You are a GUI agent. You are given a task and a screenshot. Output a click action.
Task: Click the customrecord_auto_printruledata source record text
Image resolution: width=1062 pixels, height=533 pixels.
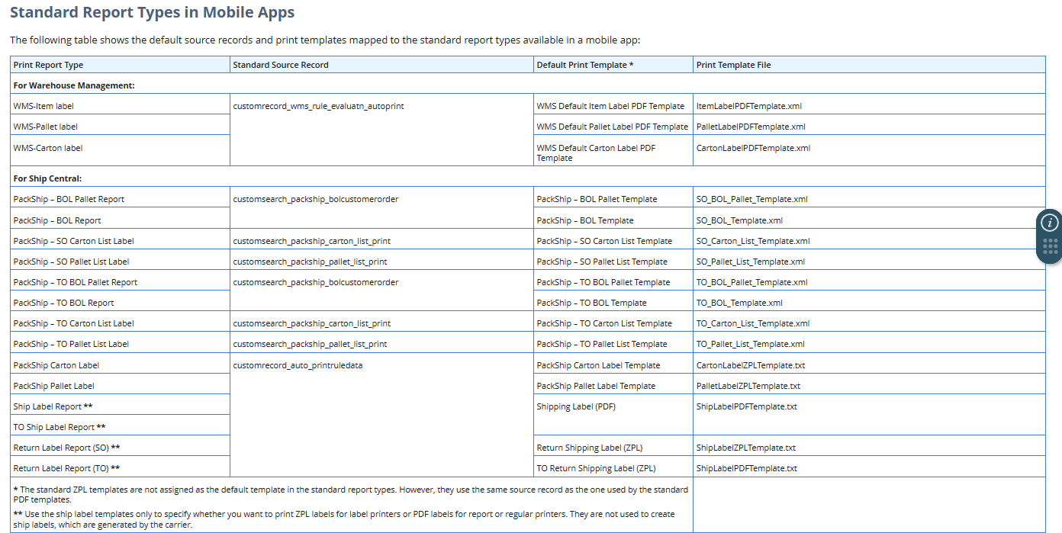coord(298,365)
